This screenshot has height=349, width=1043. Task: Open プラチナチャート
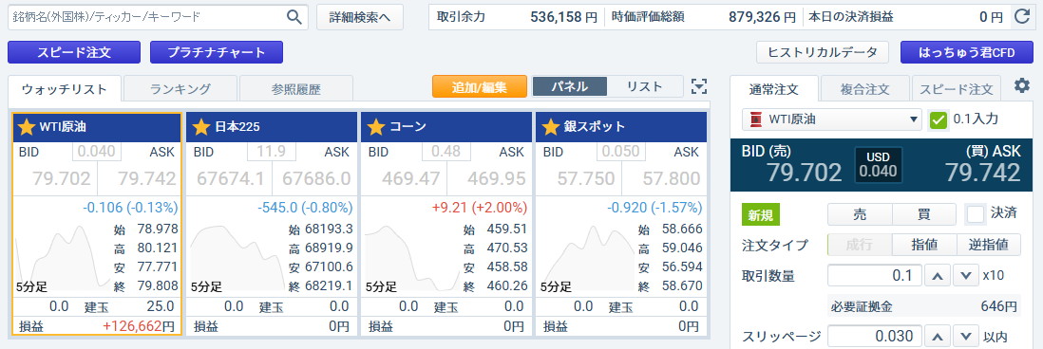pyautogui.click(x=217, y=52)
